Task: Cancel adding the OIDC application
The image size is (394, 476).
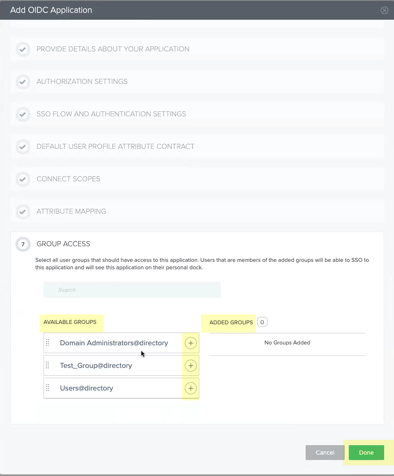Action: tap(325, 453)
